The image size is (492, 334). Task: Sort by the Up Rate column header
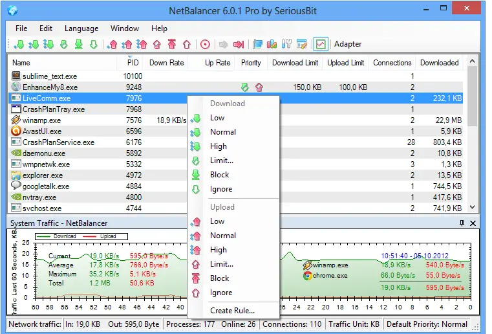click(212, 63)
